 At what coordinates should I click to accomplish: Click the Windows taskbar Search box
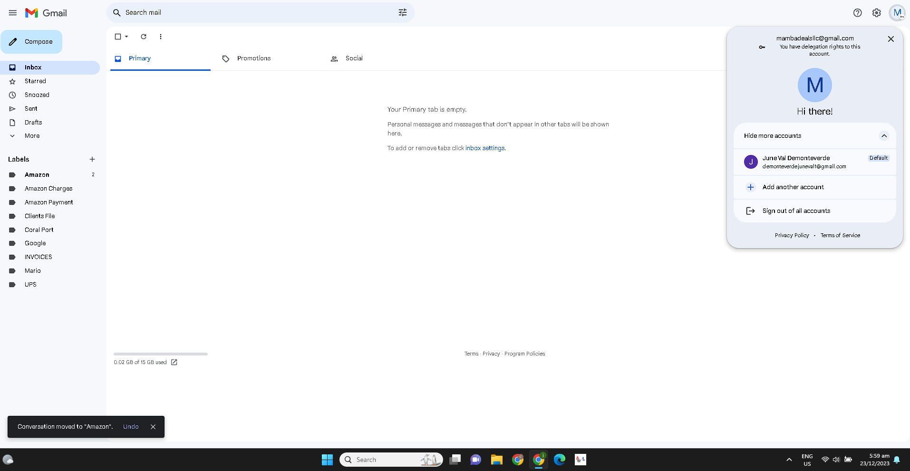tap(391, 460)
